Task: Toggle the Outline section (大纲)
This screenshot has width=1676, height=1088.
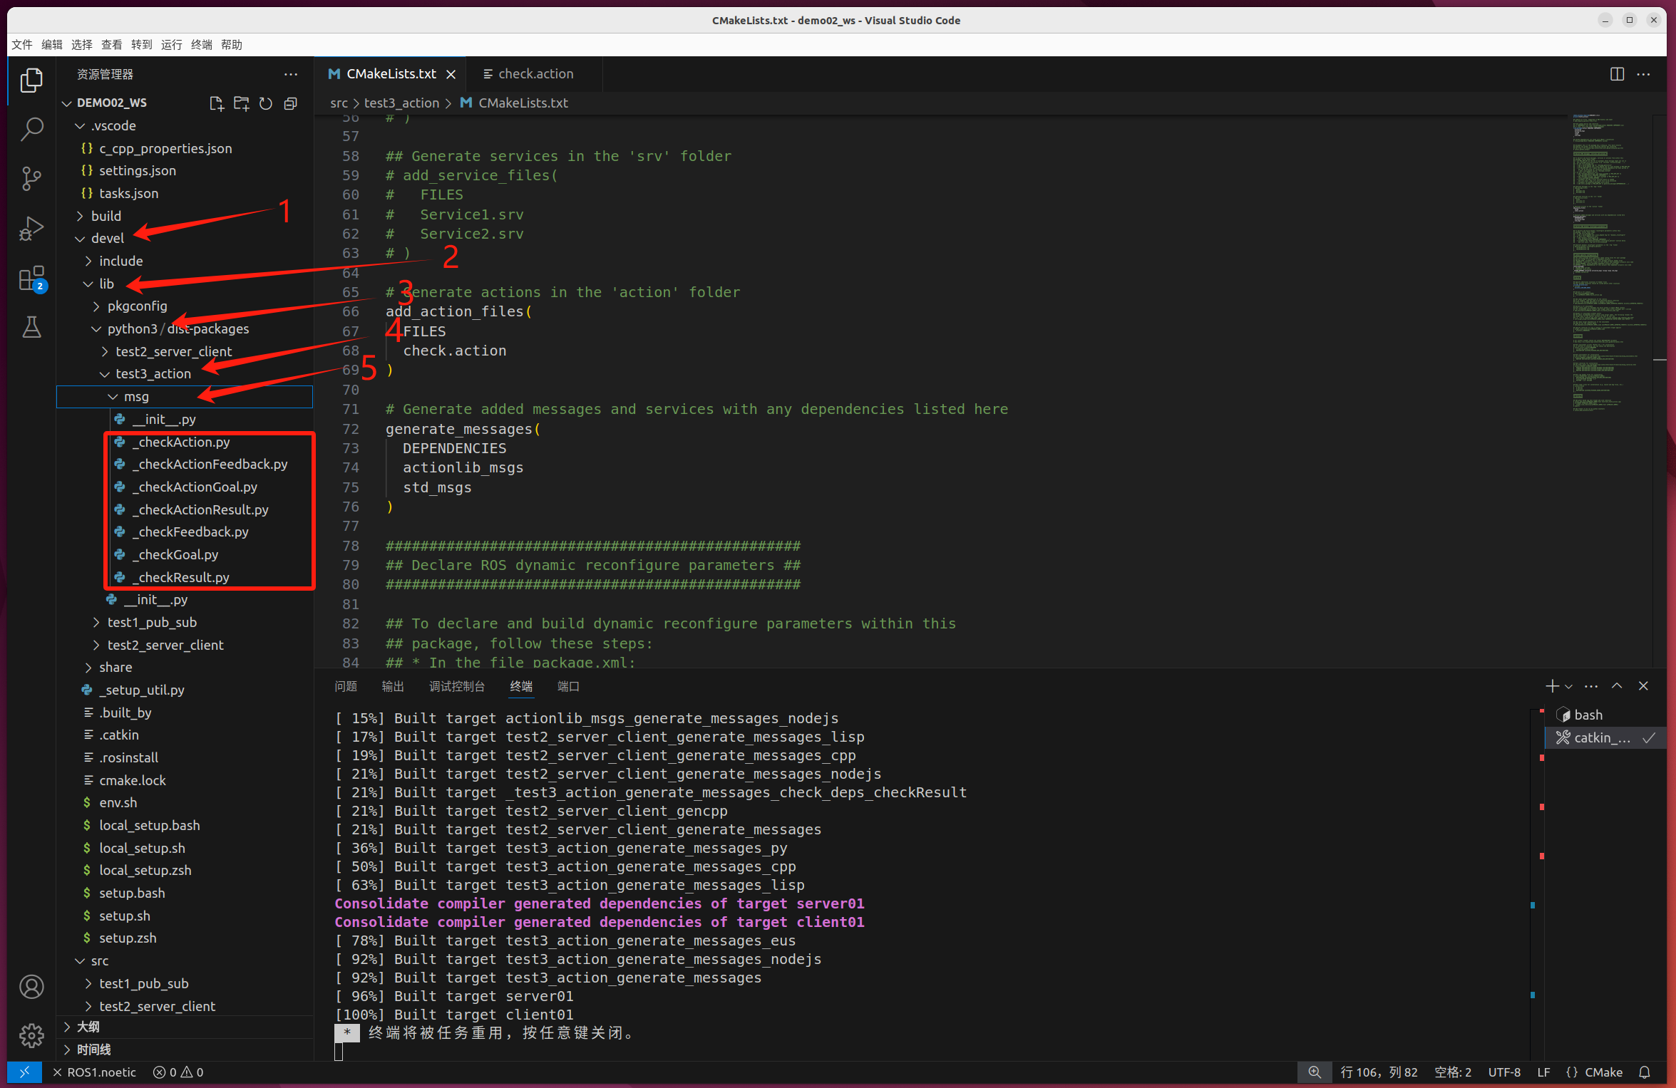Action: [88, 1027]
